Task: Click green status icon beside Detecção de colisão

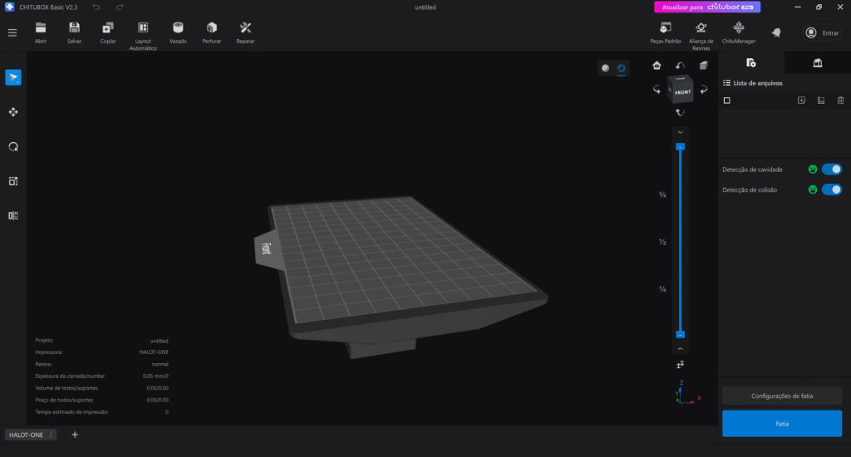Action: pyautogui.click(x=813, y=189)
